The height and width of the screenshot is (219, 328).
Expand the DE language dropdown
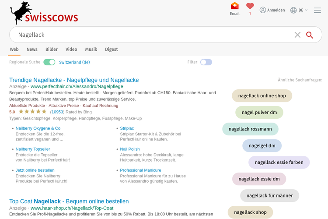pos(303,10)
